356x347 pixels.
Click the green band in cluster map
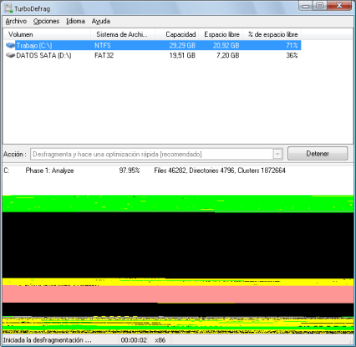(x=178, y=203)
